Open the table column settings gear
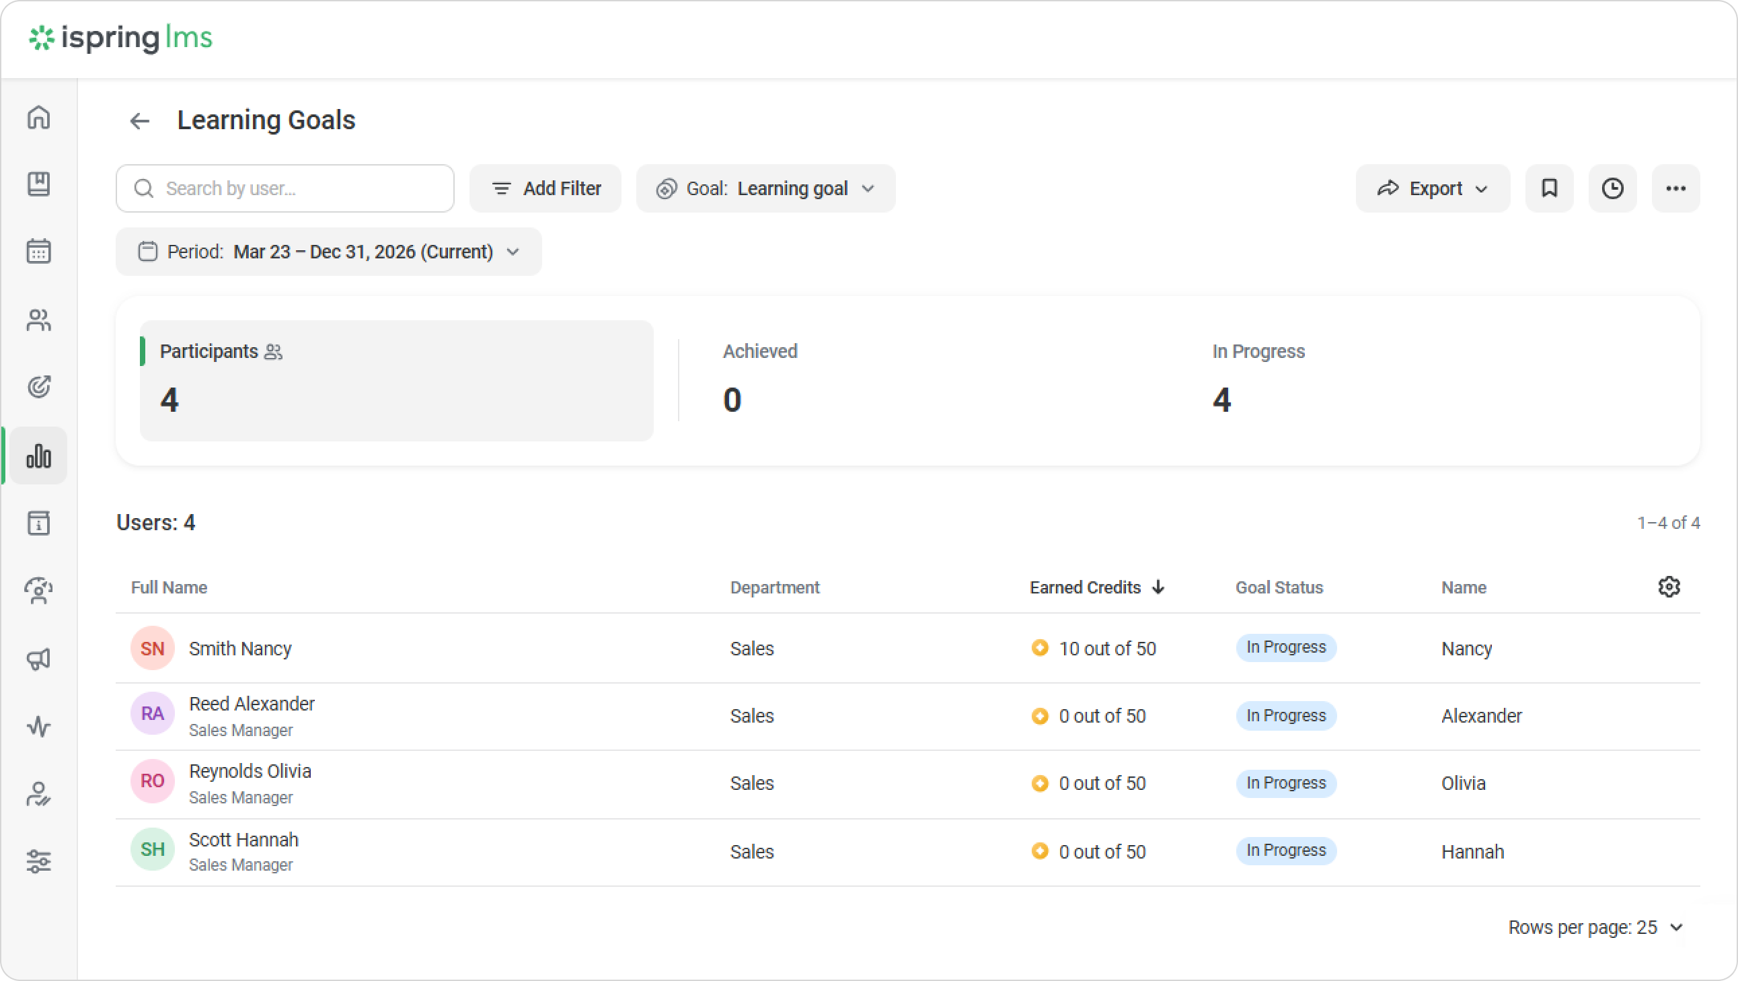The height and width of the screenshot is (981, 1738). coord(1669,587)
